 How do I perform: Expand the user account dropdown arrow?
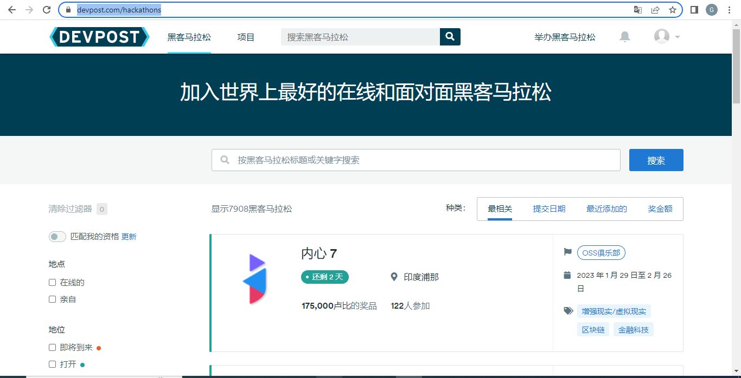click(x=677, y=37)
